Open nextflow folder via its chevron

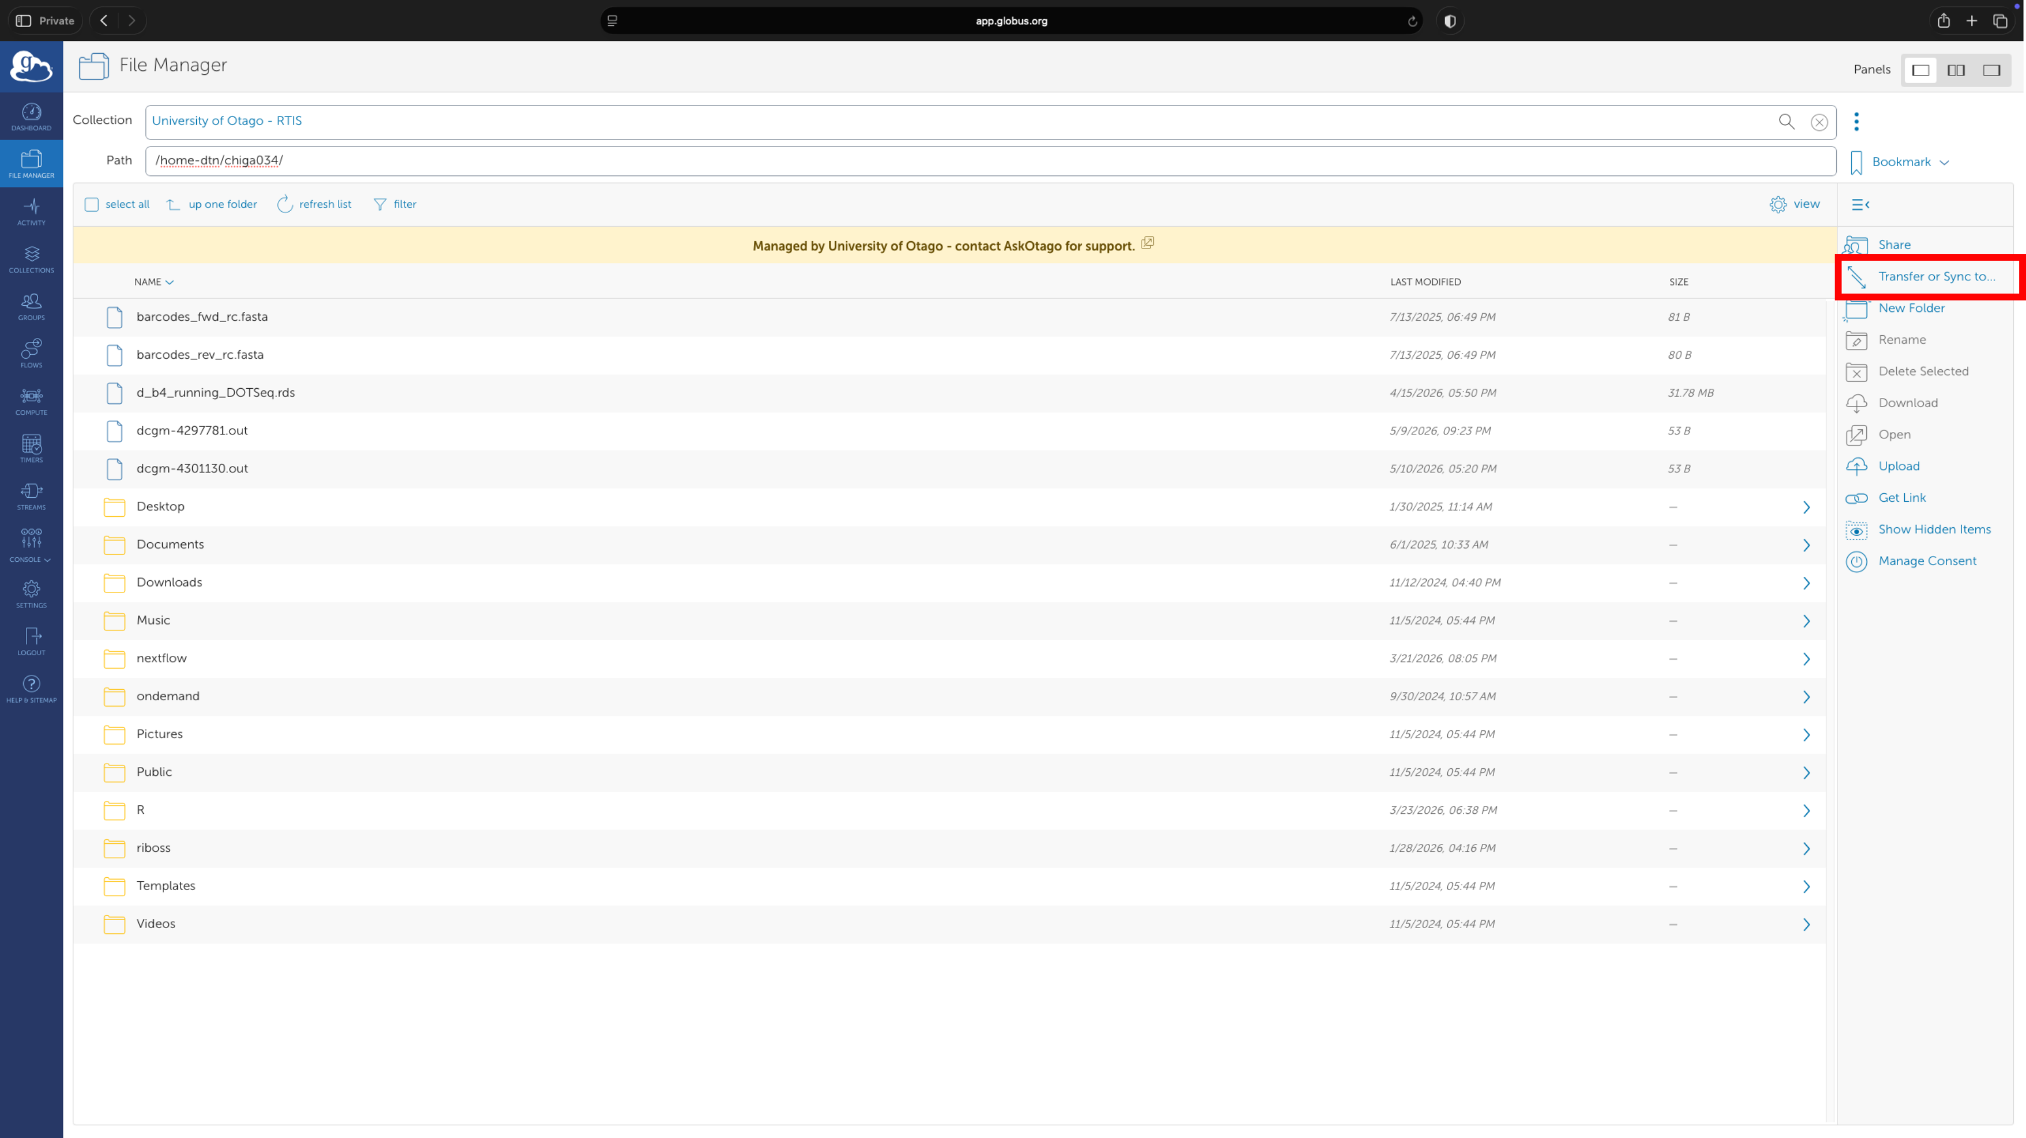[x=1806, y=659]
